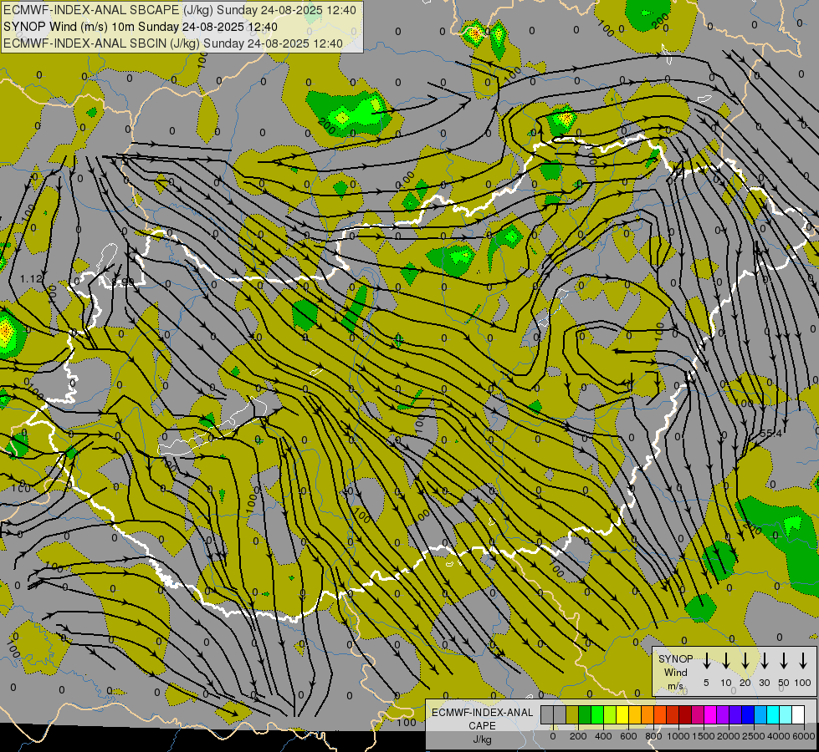This screenshot has width=819, height=752.
Task: Click the 600 tick label on CAPE scale
Action: (628, 736)
